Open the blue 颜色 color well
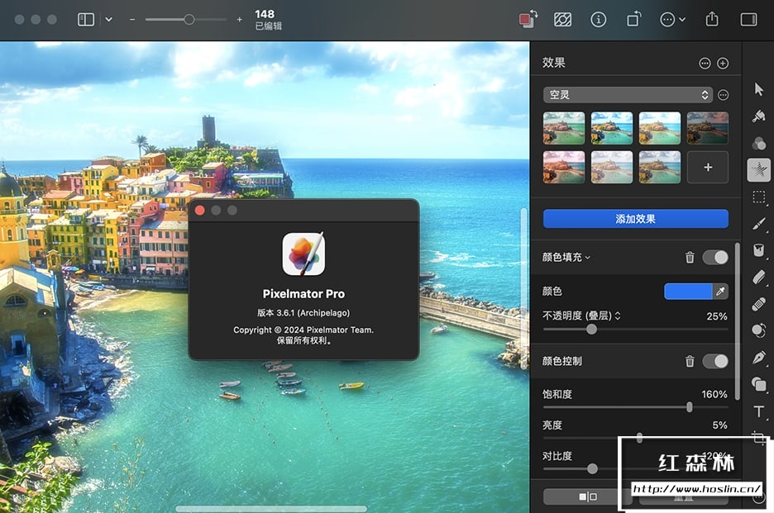The width and height of the screenshot is (774, 513). coord(688,291)
